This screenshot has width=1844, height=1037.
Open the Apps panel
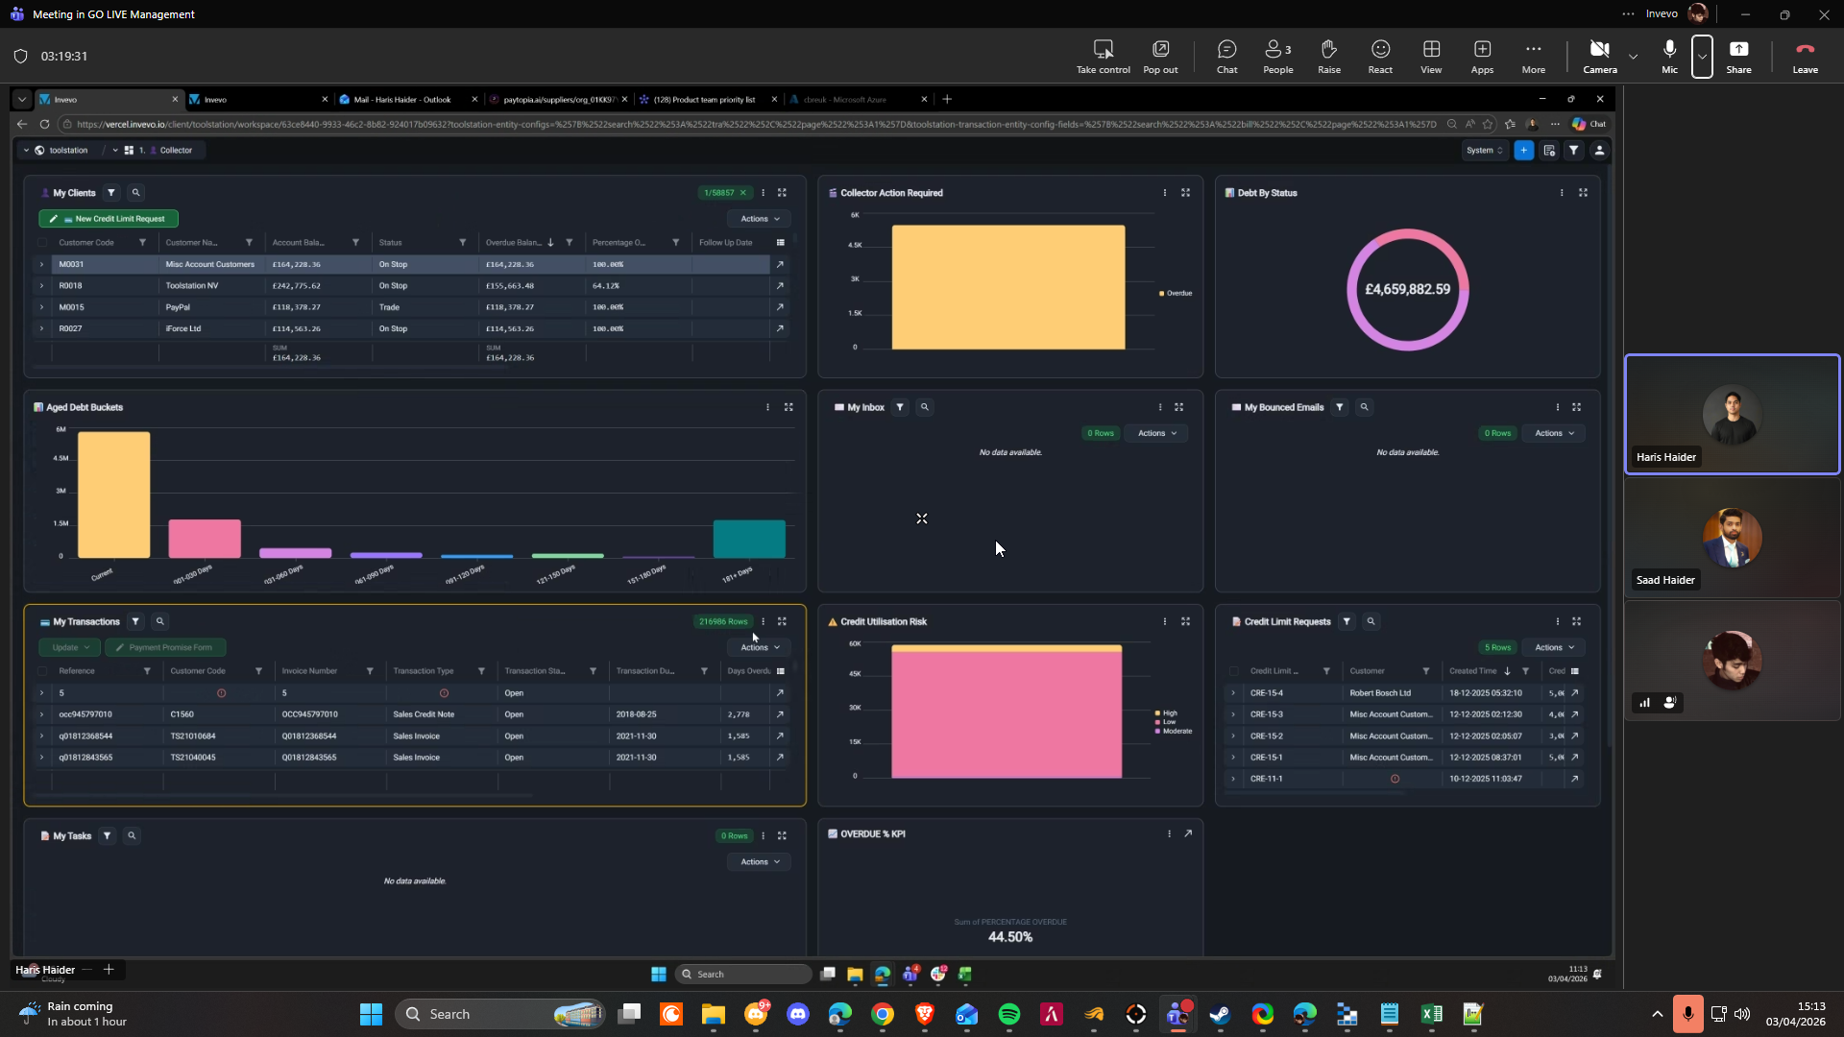(x=1482, y=56)
